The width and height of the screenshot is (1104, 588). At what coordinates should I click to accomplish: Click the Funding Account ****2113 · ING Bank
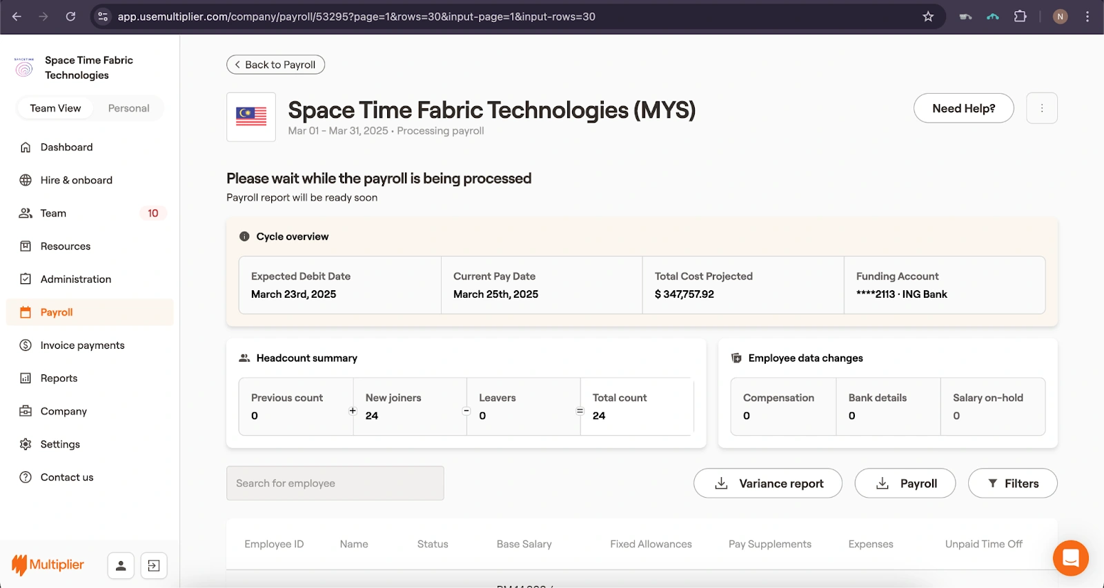902,294
